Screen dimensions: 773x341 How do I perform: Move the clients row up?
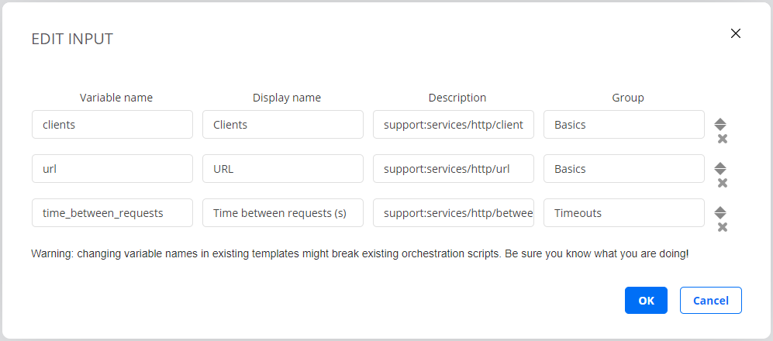(720, 121)
